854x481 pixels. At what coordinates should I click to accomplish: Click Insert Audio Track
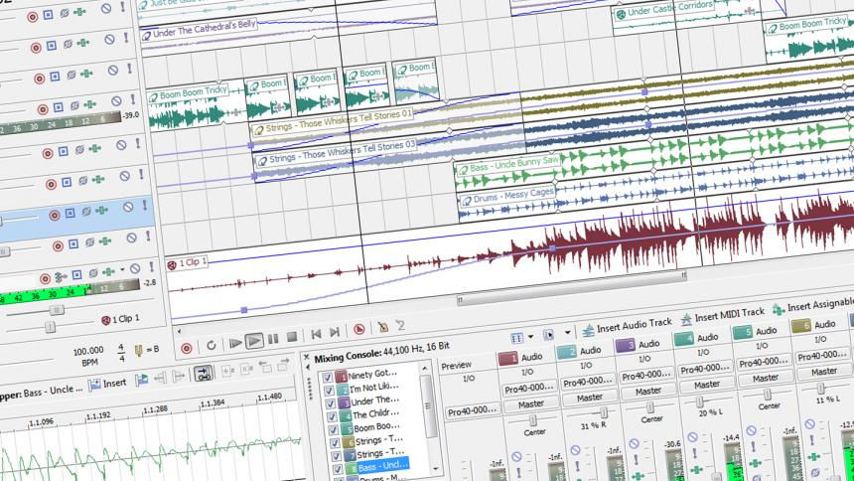[x=627, y=325]
